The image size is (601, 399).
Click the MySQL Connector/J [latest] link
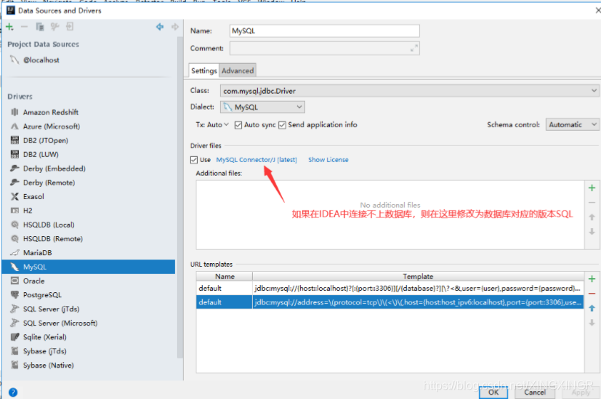tap(257, 160)
